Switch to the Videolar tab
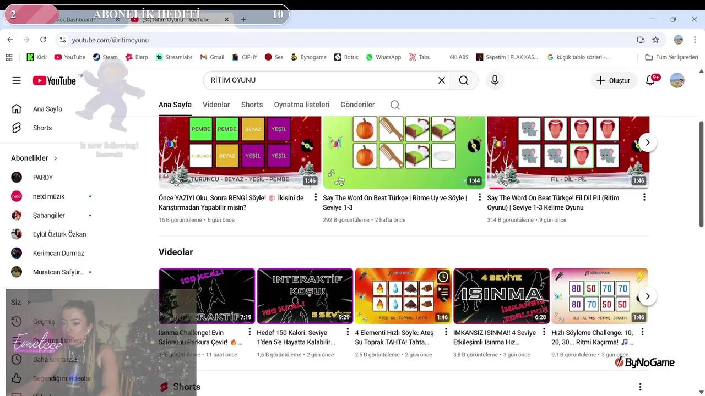The image size is (705, 396). 216,105
